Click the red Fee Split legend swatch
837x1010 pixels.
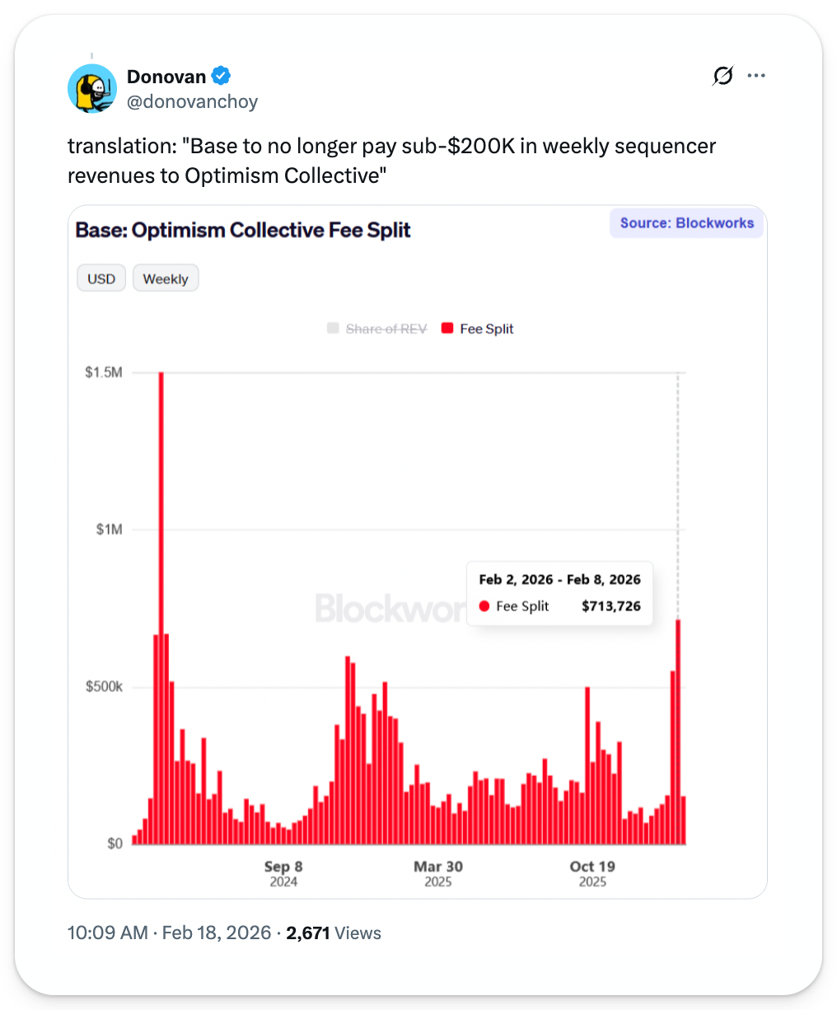pos(447,329)
